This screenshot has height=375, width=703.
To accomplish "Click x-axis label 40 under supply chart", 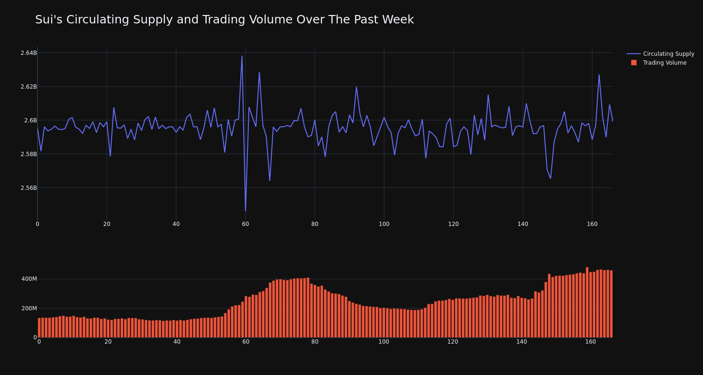I will tap(176, 224).
